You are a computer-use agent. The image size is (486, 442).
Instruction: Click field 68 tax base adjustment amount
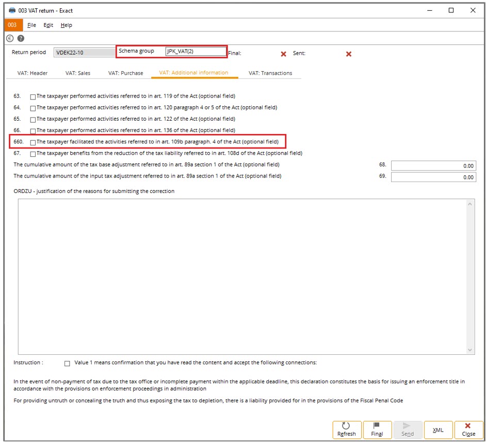433,166
